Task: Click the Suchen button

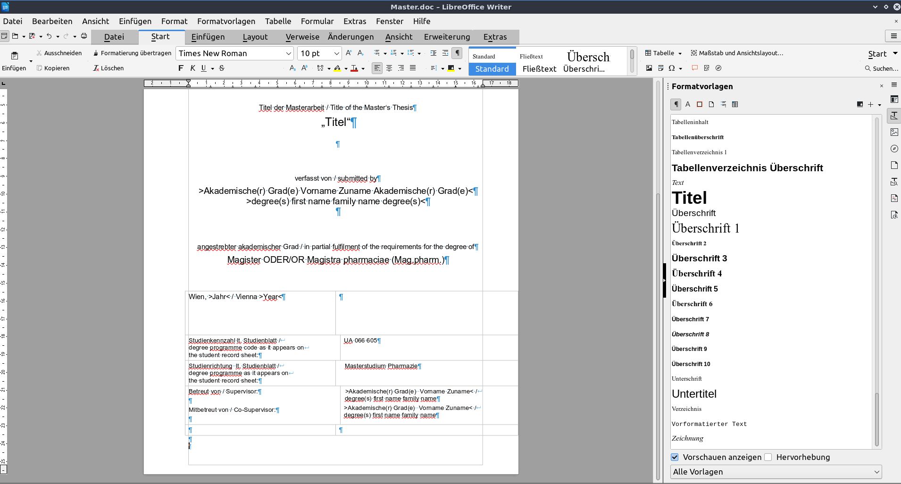Action: 881,68
